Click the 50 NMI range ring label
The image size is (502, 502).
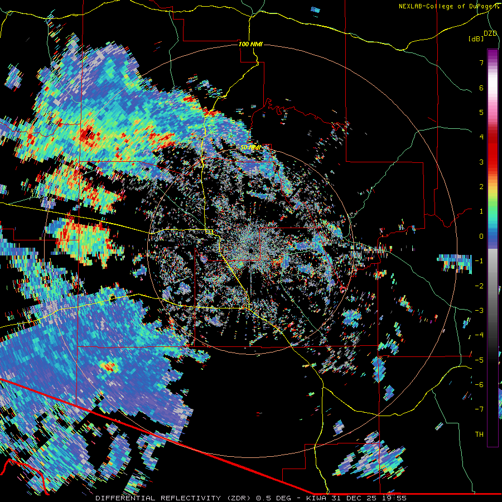click(250, 147)
